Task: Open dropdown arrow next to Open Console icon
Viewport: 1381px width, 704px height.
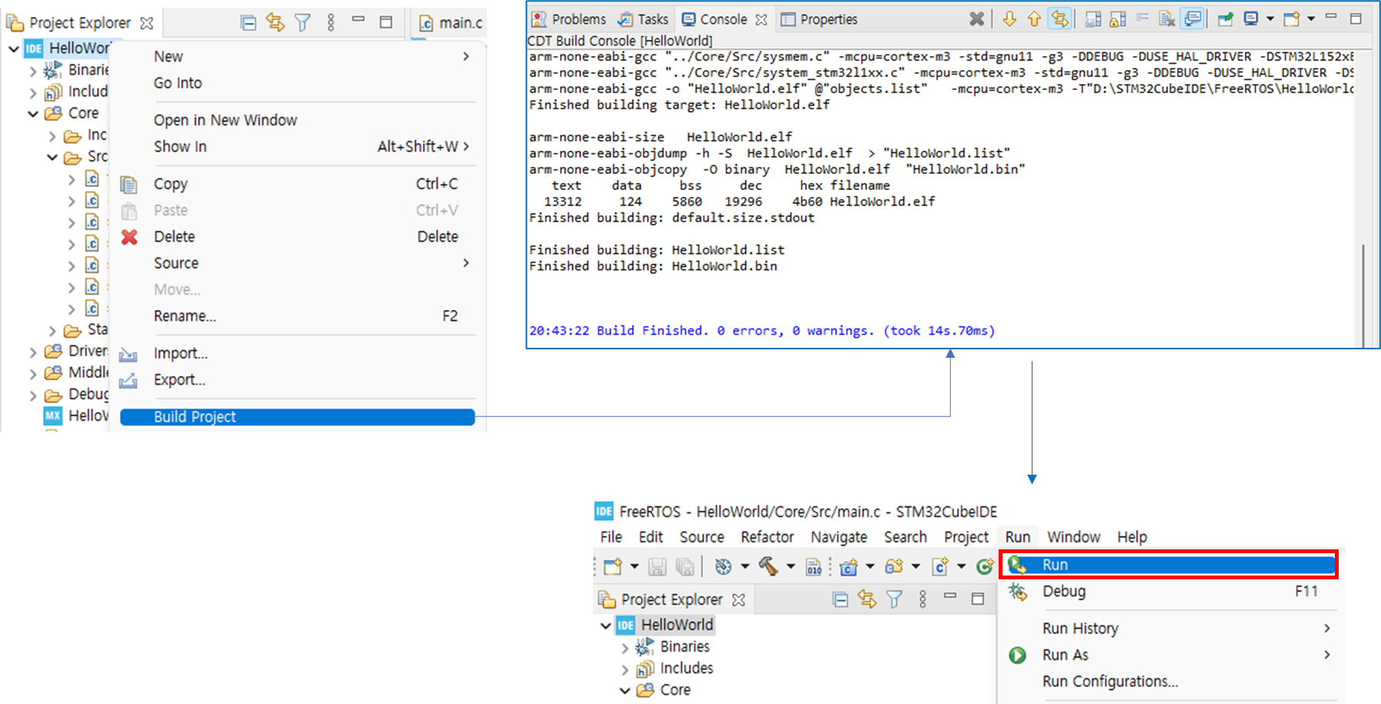Action: (x=1311, y=19)
